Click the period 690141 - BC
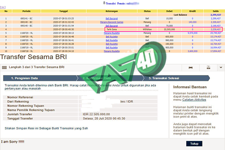The height and width of the screenshot is (150, 225). pyautogui.click(x=26, y=18)
